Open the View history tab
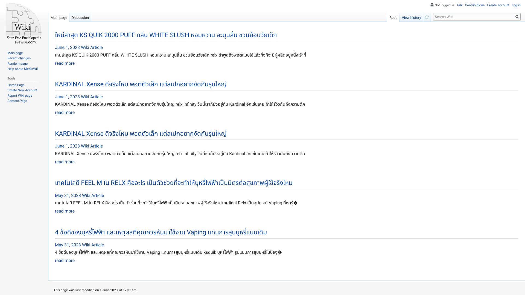The height and width of the screenshot is (295, 525). click(411, 18)
